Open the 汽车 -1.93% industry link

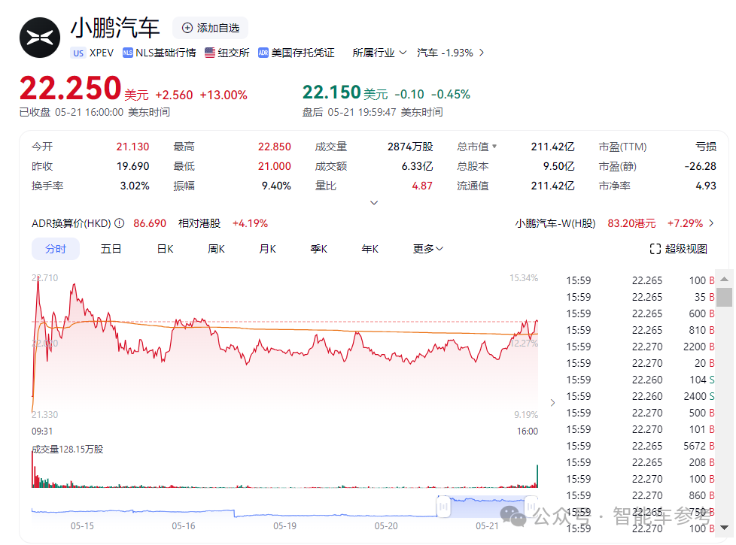[450, 53]
